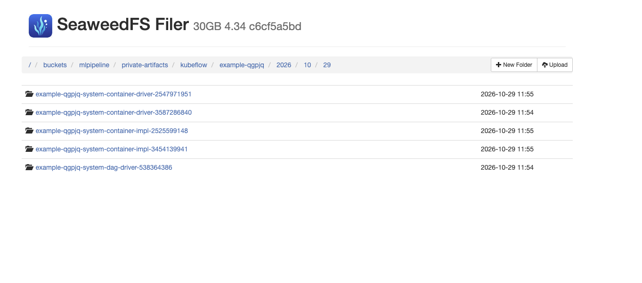Navigate to buckets breadcrumb
This screenshot has height=283, width=642.
point(55,65)
